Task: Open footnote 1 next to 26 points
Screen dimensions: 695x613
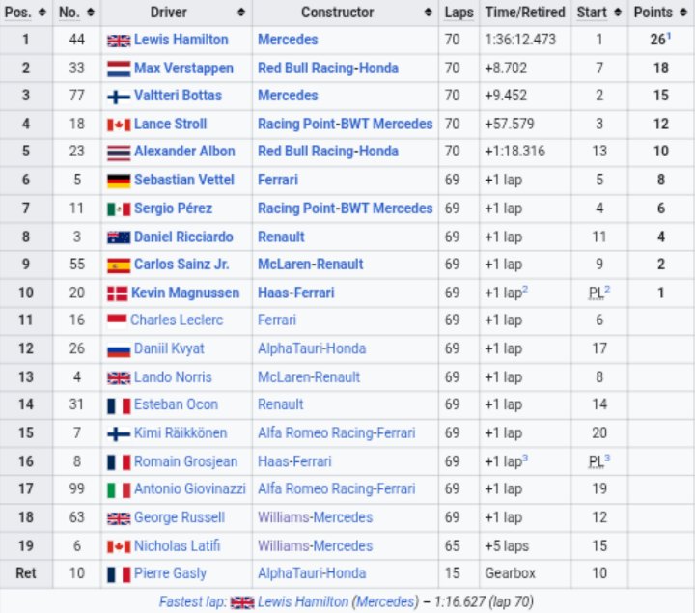Action: [668, 36]
